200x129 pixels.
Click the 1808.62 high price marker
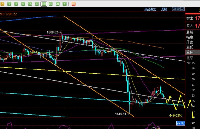coord(52,32)
